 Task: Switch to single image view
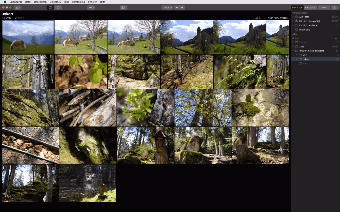click(58, 7)
